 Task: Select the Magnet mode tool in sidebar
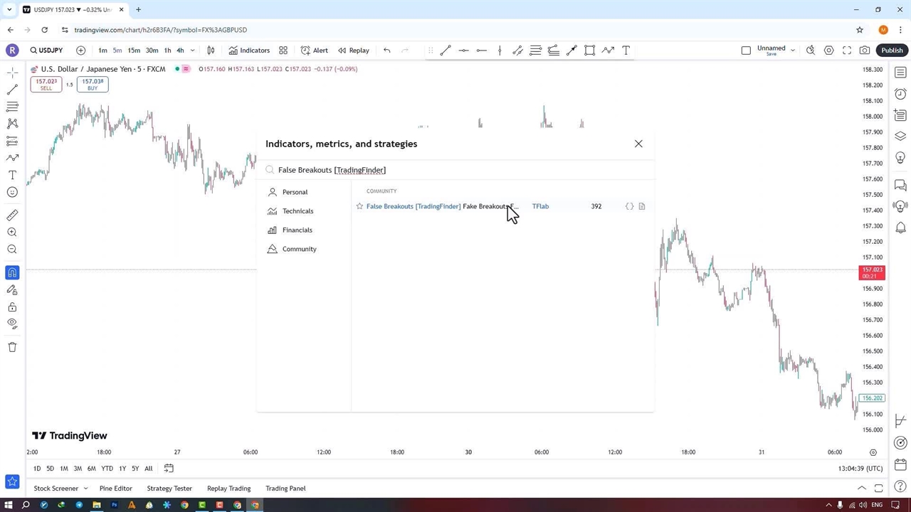click(12, 273)
